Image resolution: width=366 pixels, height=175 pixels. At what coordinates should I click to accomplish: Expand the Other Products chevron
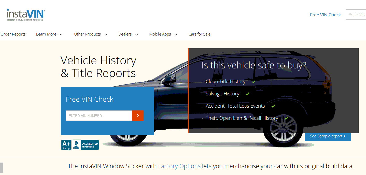(x=106, y=34)
